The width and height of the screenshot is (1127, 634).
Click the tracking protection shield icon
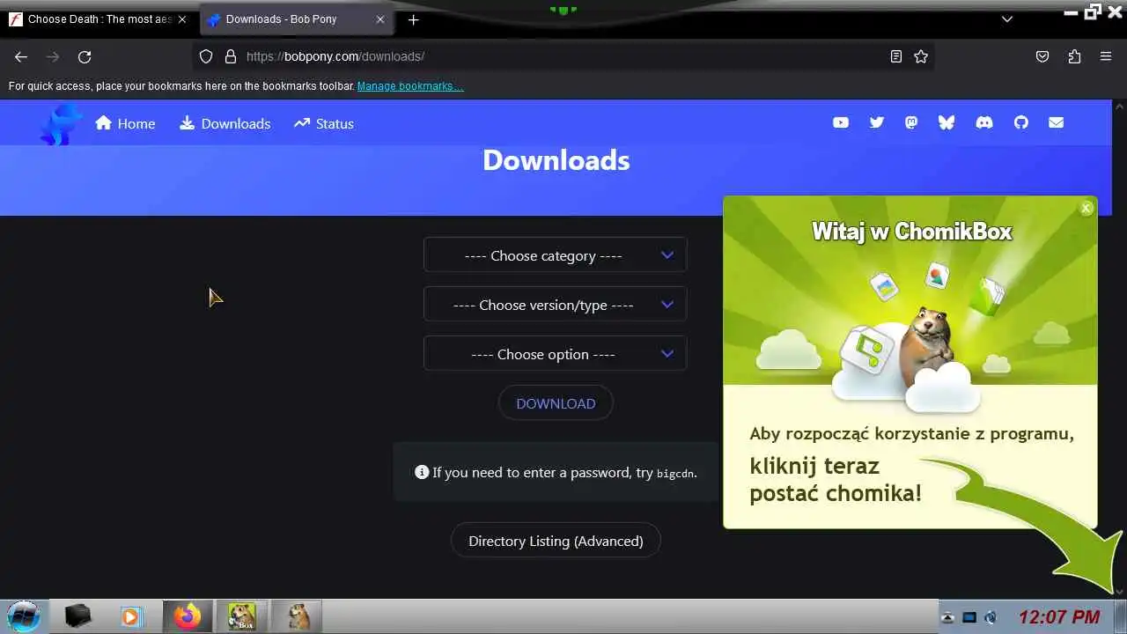pyautogui.click(x=206, y=56)
